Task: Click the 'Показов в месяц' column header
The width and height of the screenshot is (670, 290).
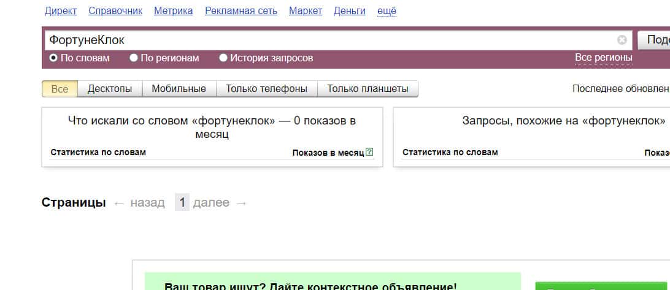Action: pos(328,153)
